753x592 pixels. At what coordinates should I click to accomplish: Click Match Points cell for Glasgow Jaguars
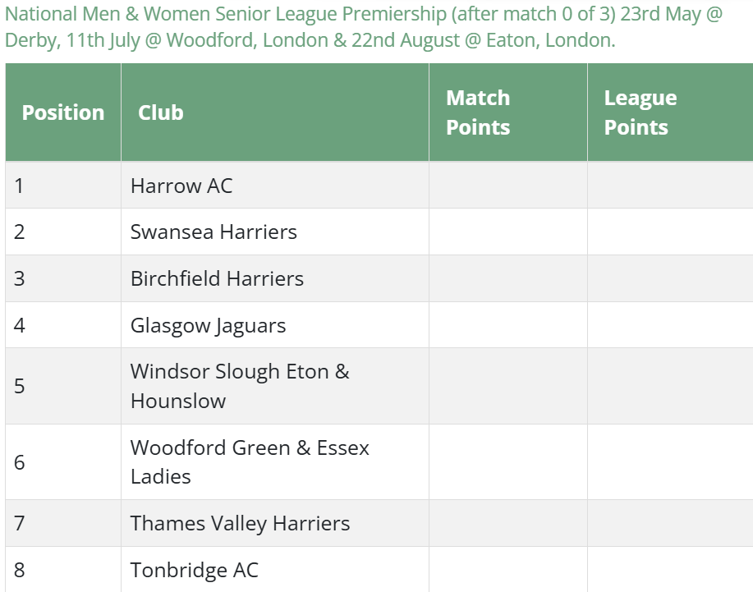[x=507, y=325]
